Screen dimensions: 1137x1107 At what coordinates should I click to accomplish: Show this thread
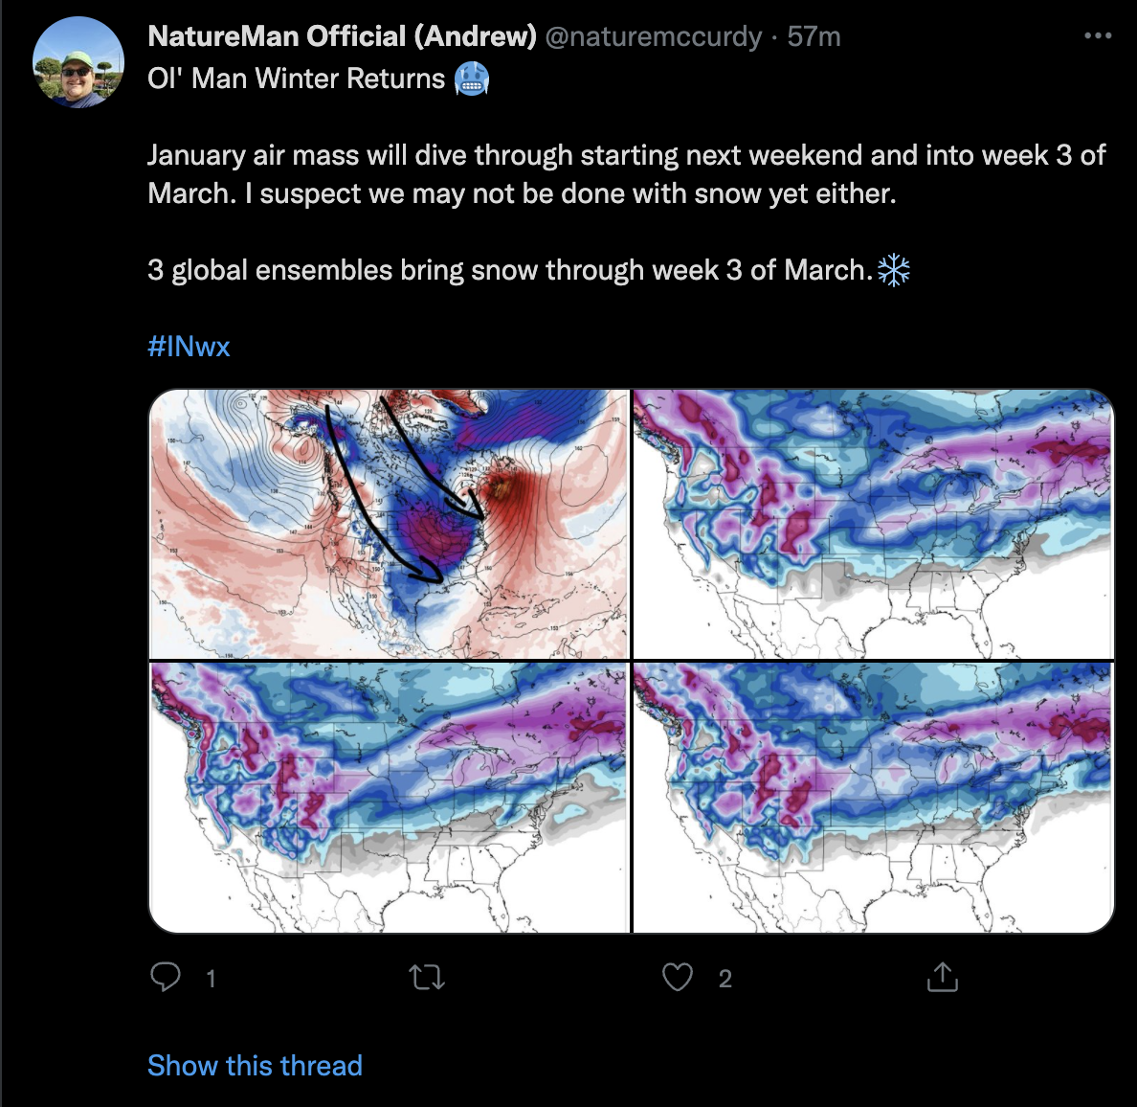pyautogui.click(x=255, y=1065)
